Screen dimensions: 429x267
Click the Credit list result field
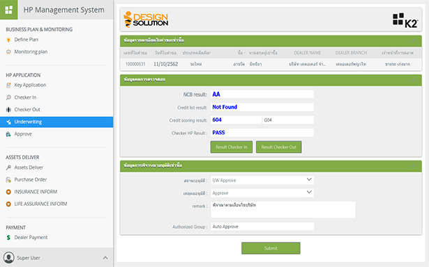[262, 107]
